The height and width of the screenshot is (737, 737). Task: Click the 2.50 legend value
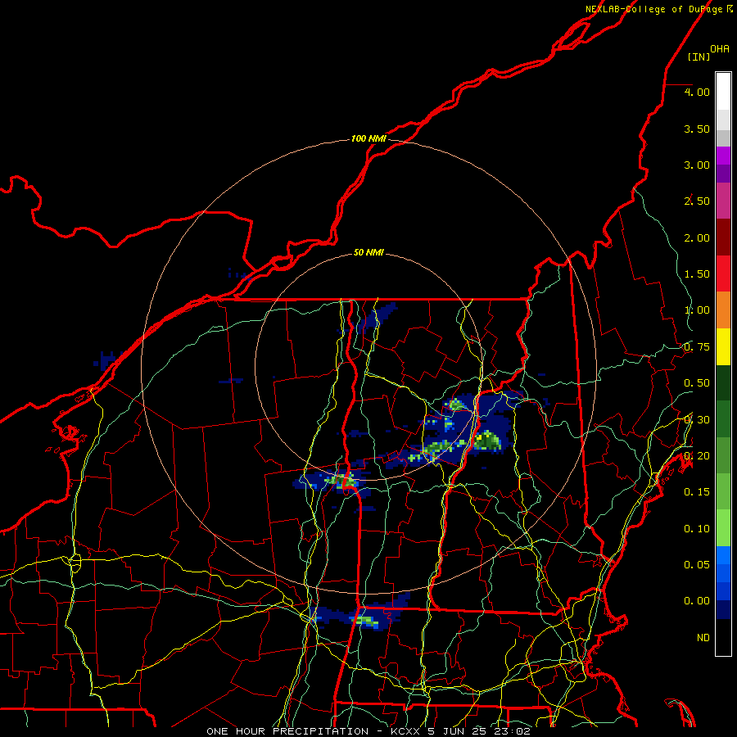697,201
